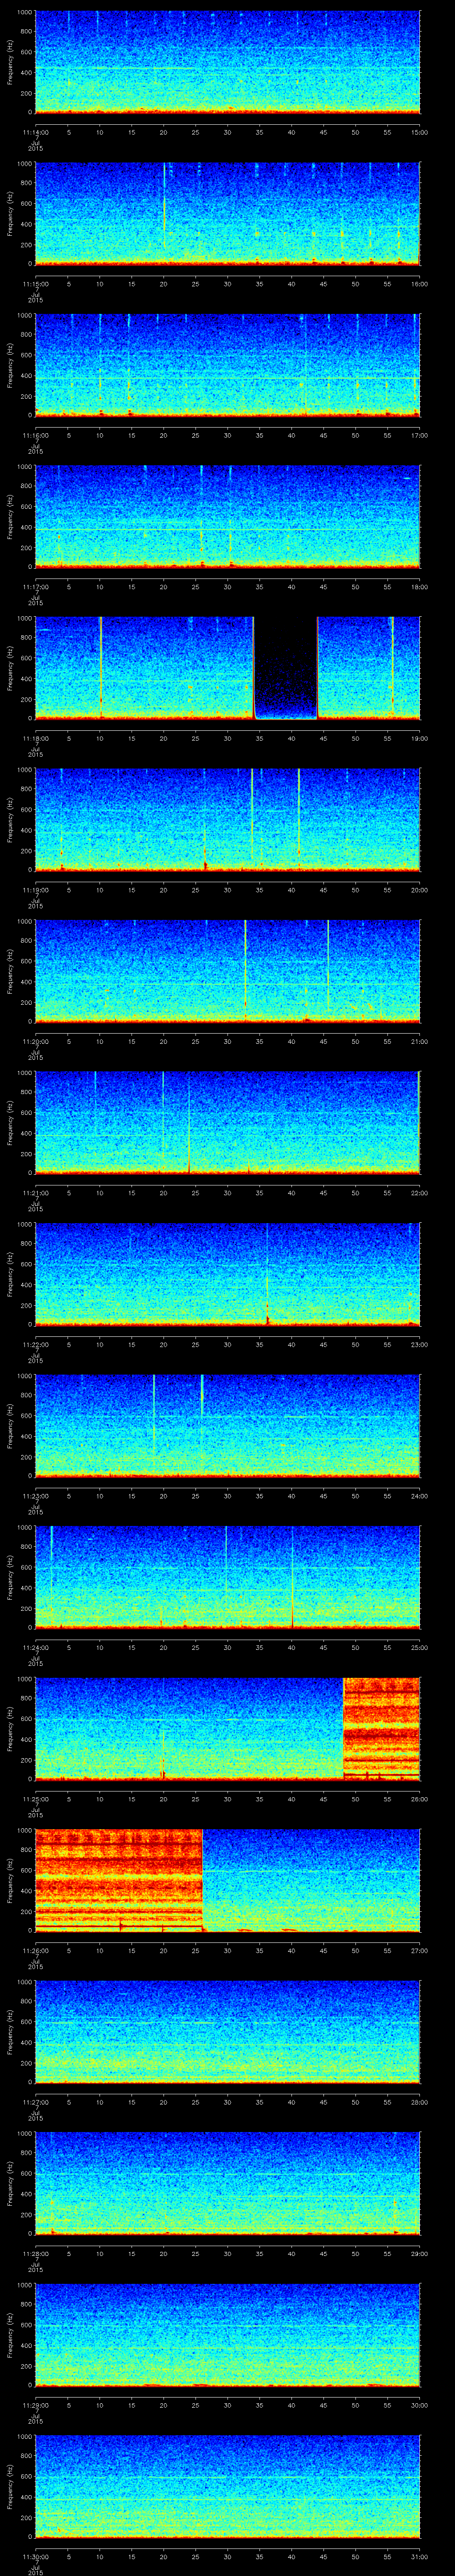
Task: Click the "11:23:00" start time label
Action: [35, 1496]
